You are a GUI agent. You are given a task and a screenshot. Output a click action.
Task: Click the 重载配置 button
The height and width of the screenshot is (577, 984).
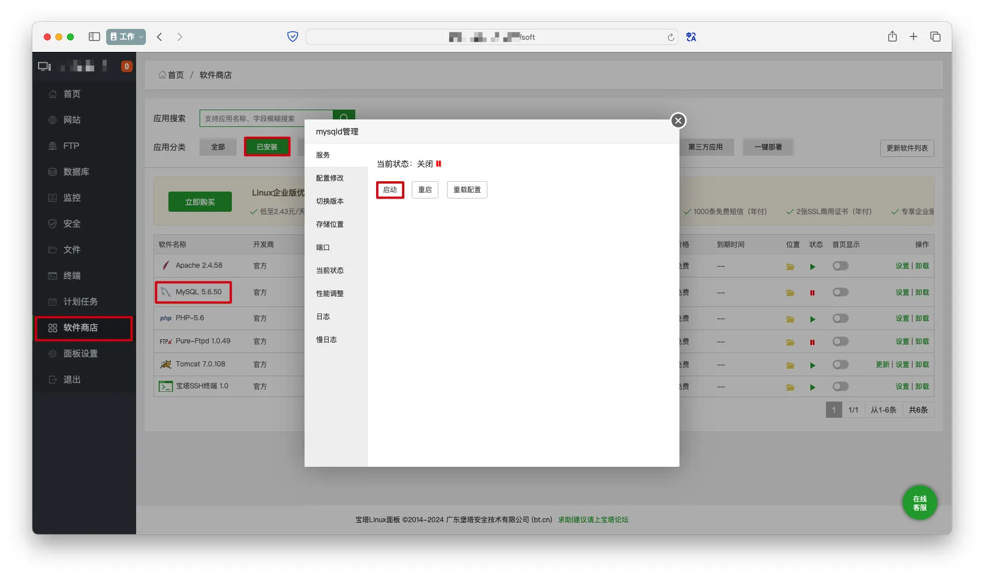coord(467,190)
